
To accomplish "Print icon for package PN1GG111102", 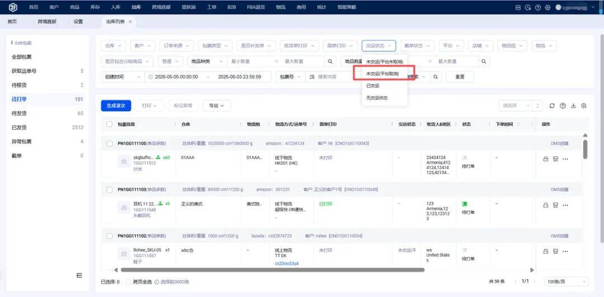I will (545, 251).
